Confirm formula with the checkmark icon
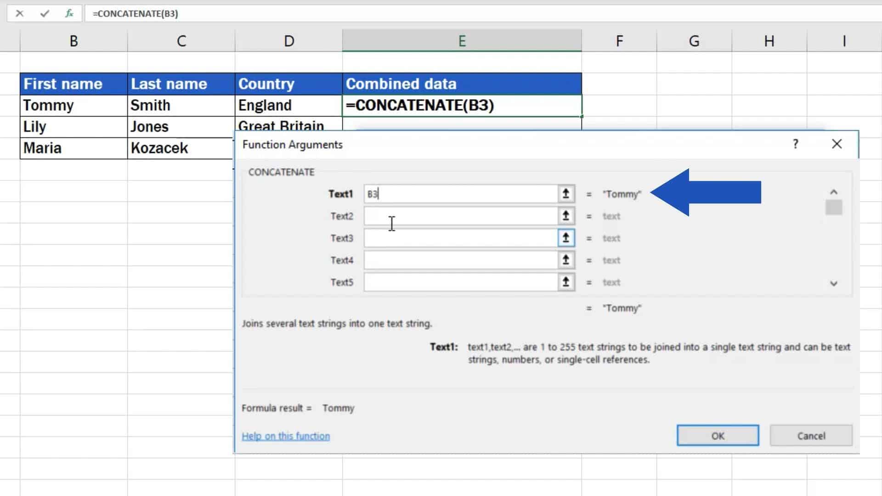Screen dimensions: 882x496 tap(45, 13)
